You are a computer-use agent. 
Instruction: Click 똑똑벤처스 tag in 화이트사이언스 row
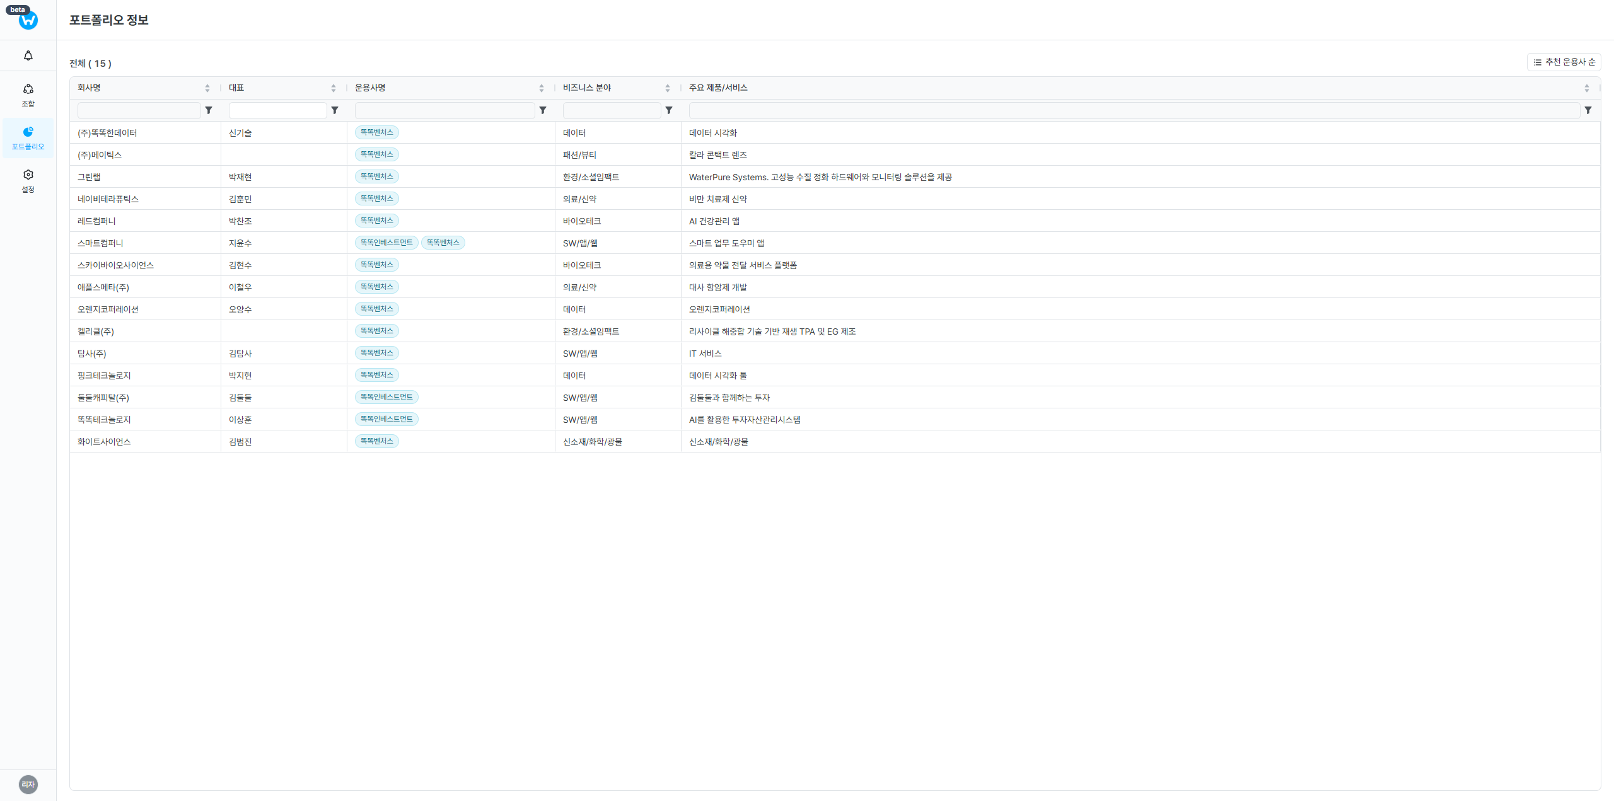pyautogui.click(x=376, y=441)
